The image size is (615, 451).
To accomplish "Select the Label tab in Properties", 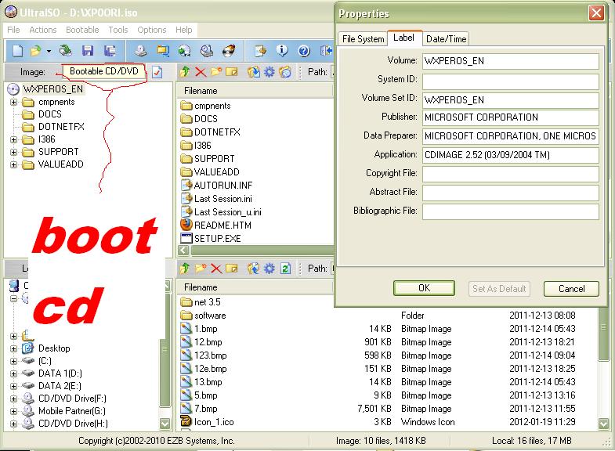I will tap(404, 38).
